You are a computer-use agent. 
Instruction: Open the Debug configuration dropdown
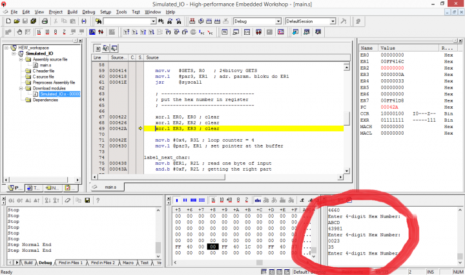point(278,21)
